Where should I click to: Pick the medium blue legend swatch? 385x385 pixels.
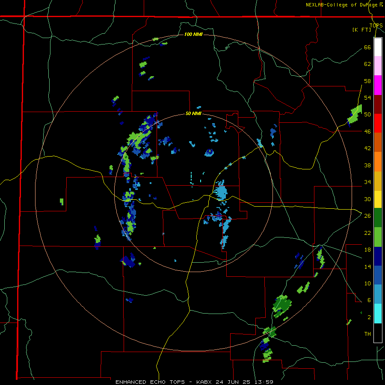[378, 275]
